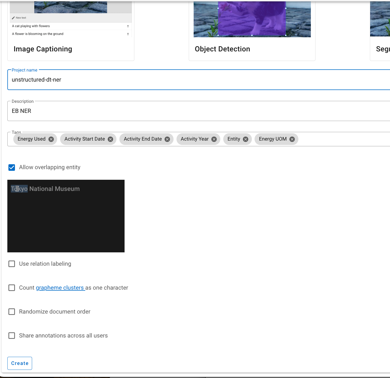Click the pencil icon beside New text
The image size is (390, 378).
pos(13,18)
